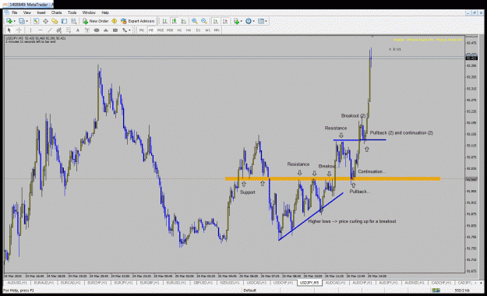Expand the Periods dropdown arrow
This screenshot has height=296, width=487.
click(x=253, y=21)
